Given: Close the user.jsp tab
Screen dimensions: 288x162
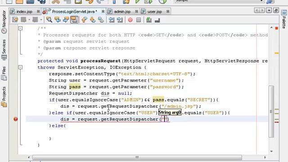Looking at the screenshot, I should pyautogui.click(x=168, y=11).
